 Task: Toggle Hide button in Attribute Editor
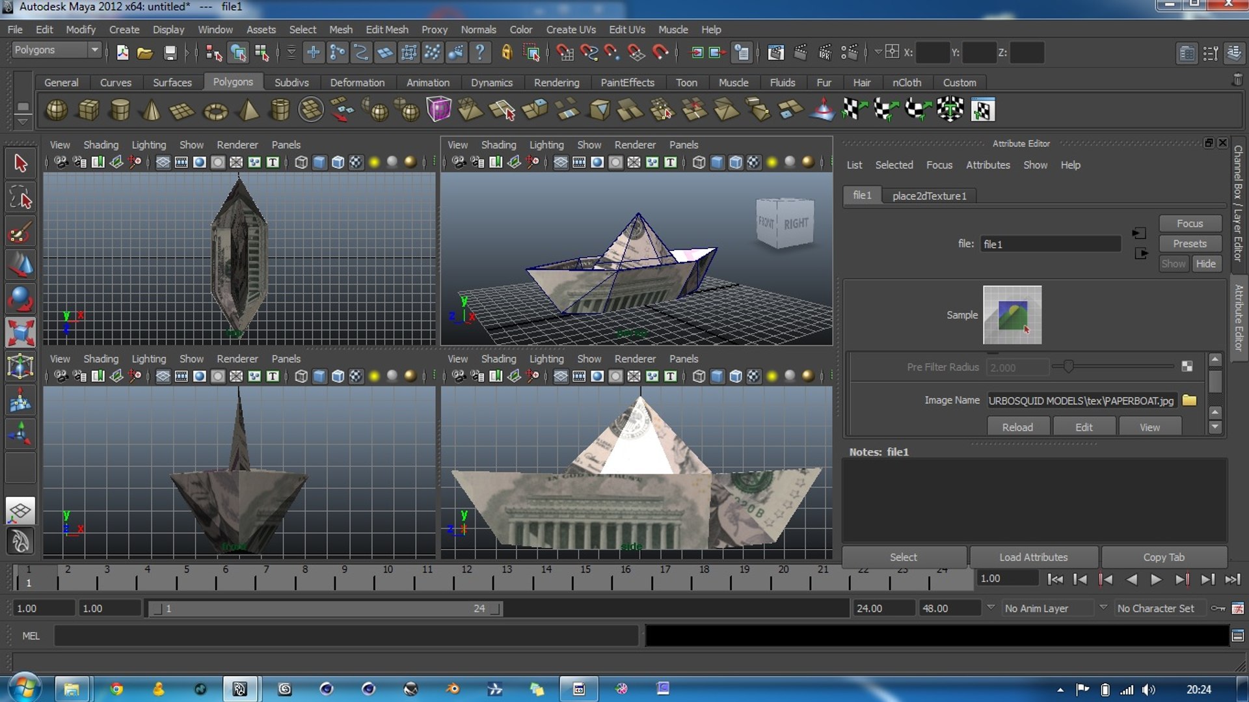1205,263
